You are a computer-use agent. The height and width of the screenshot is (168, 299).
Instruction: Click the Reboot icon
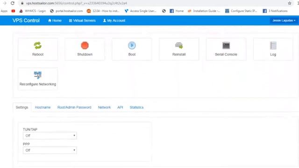[x=38, y=46]
